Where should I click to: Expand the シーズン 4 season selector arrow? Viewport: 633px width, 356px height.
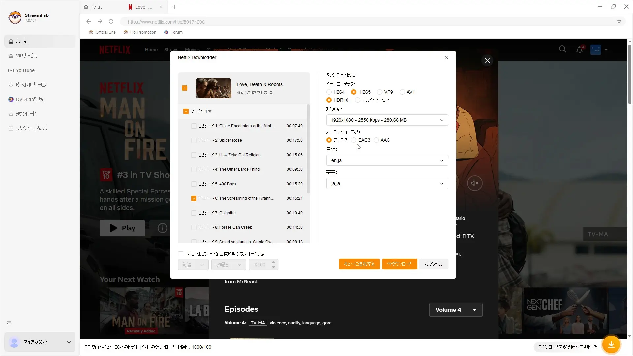tap(210, 111)
